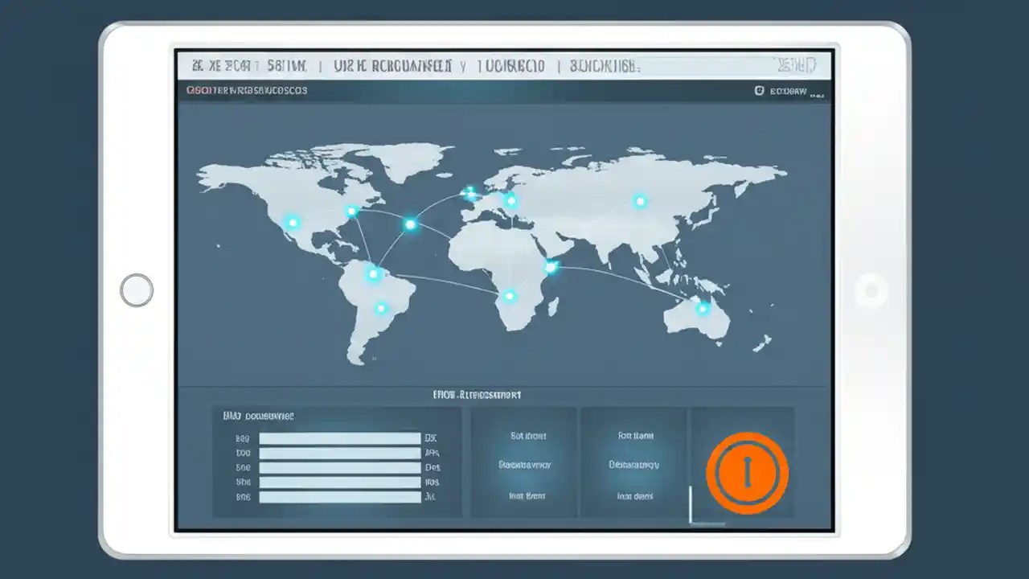Click the mid-Atlantic connection hub node
This screenshot has width=1029, height=579.
click(x=410, y=225)
